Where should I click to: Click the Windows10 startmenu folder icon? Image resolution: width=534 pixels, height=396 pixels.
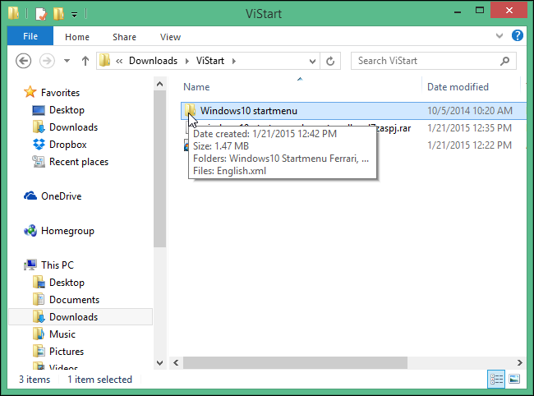190,110
